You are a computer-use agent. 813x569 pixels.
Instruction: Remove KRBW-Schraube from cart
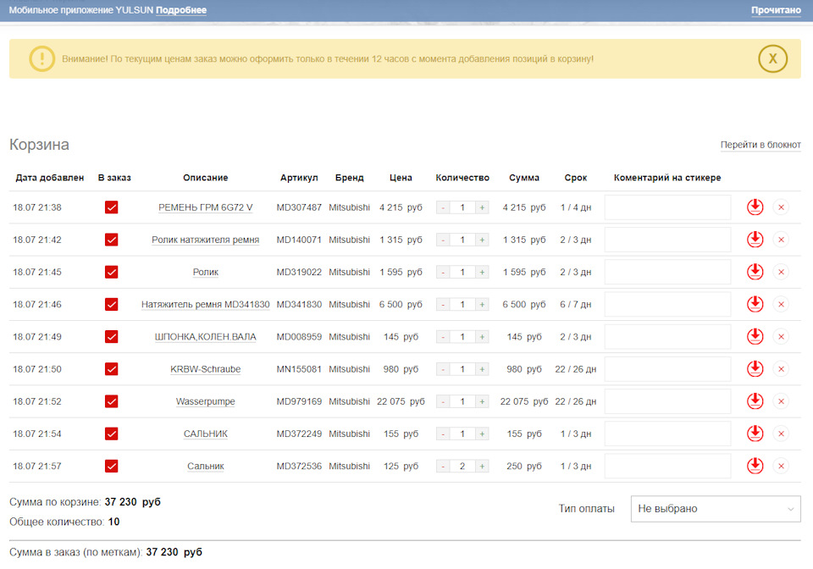point(781,369)
